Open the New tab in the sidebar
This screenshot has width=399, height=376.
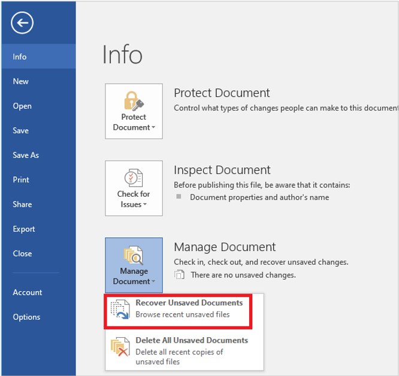coord(39,81)
